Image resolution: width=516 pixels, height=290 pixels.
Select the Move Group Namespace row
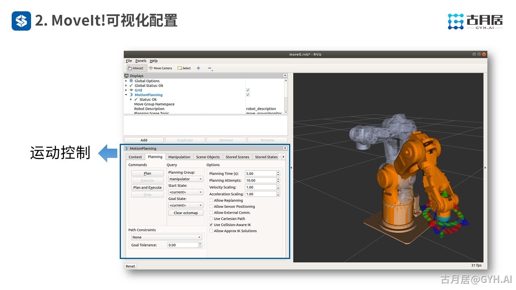pyautogui.click(x=204, y=104)
